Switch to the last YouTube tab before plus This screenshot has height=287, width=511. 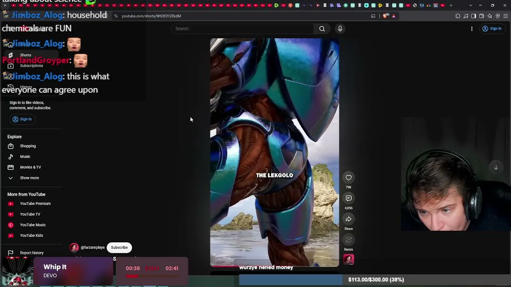click(443, 6)
